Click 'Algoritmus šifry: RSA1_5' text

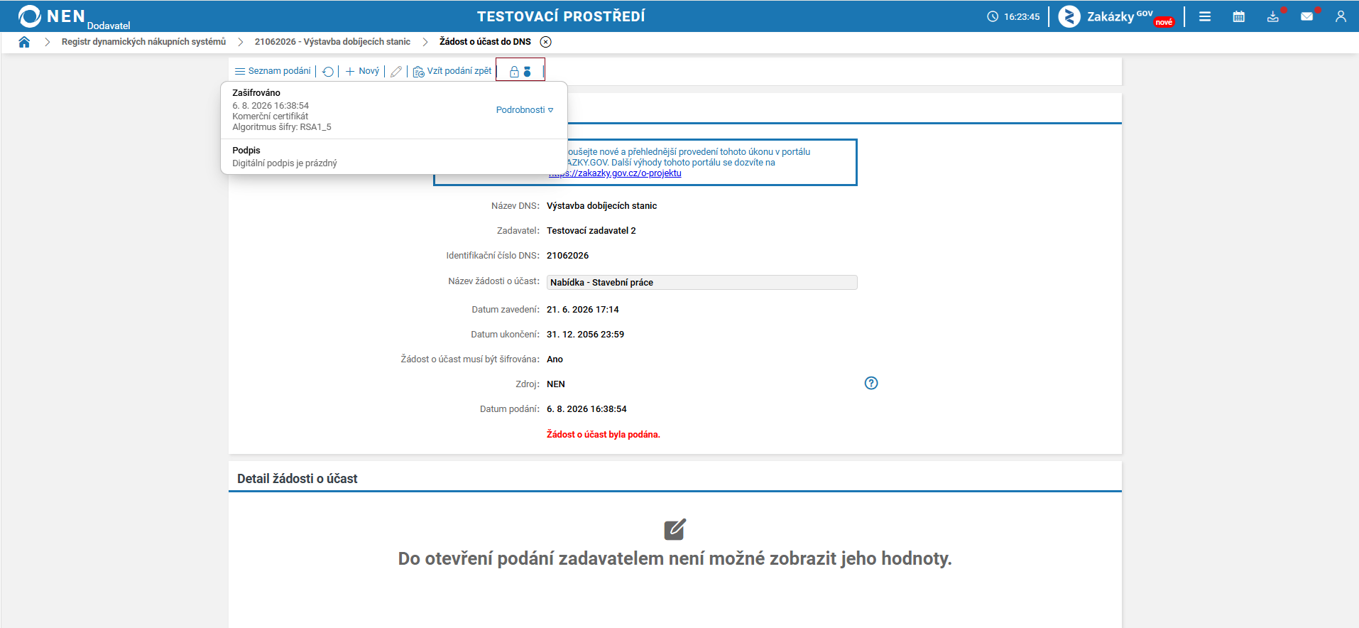(x=282, y=127)
